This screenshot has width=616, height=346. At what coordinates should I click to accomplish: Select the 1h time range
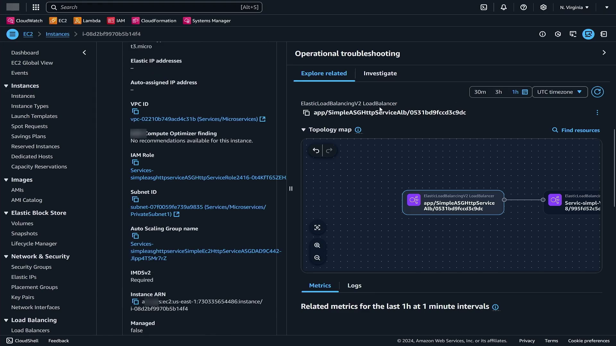click(515, 92)
